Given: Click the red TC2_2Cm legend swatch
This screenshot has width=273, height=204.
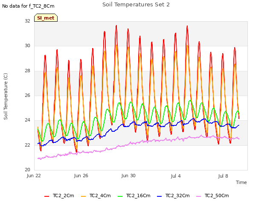Looking at the screenshot, I should [x=46, y=196].
